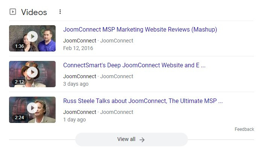Click the View all button
Viewport: 268px width, 150px height.
coord(132,139)
